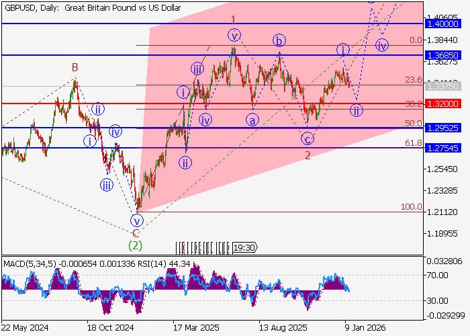Viewport: 470px width, 336px height.
Task: Click the 19:30 time label
Action: tap(244, 248)
